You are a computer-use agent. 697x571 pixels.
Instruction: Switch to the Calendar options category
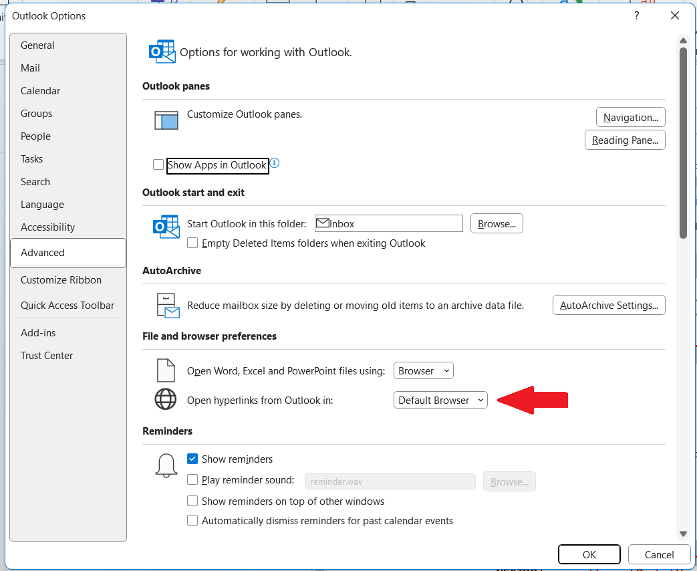pos(68,91)
